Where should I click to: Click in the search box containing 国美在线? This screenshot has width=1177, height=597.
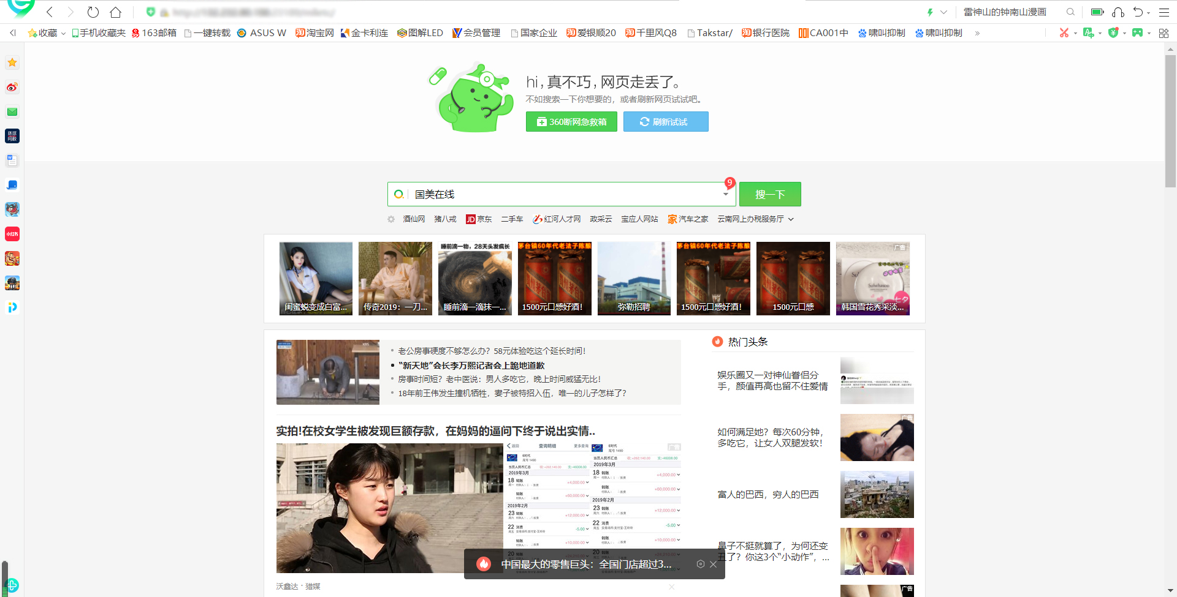tap(562, 194)
